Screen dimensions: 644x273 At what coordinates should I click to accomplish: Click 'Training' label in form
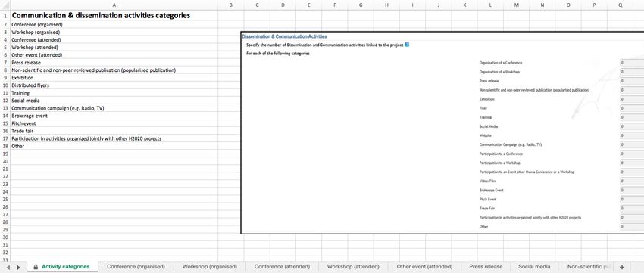486,117
